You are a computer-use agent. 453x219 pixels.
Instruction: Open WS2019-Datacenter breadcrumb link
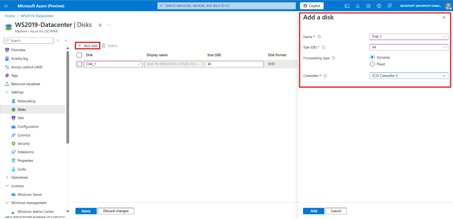(37, 16)
